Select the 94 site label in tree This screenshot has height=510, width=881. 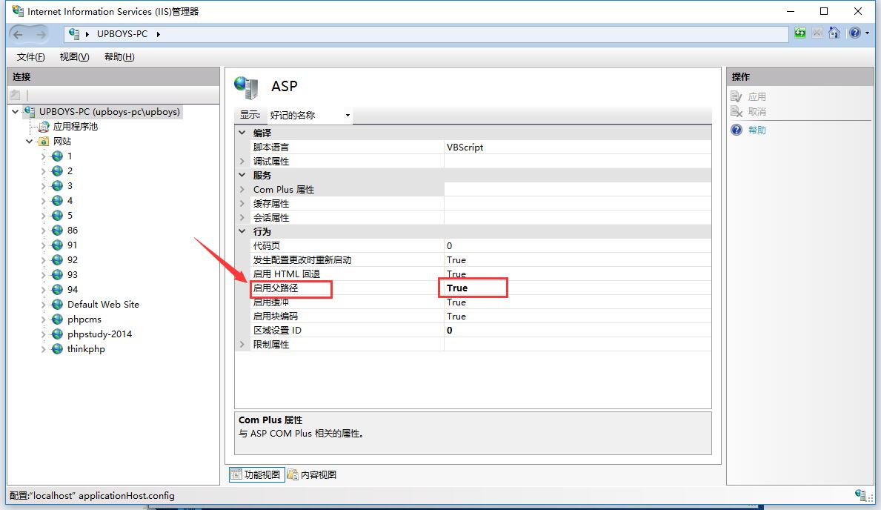pos(73,290)
